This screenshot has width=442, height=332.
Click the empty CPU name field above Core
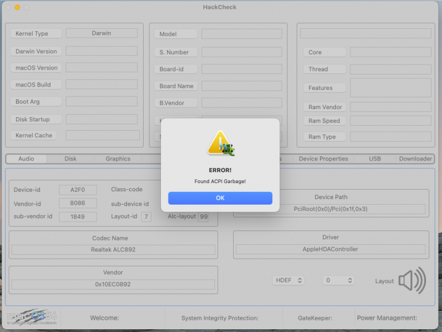[x=366, y=33]
